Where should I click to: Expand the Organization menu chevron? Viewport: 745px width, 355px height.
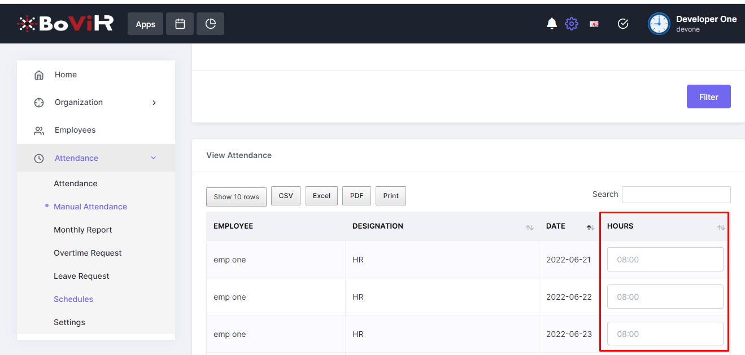click(x=154, y=103)
